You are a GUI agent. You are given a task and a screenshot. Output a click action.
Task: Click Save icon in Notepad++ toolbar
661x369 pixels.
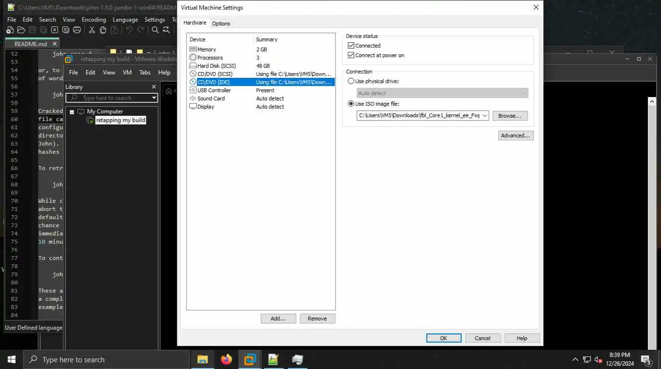pyautogui.click(x=32, y=30)
